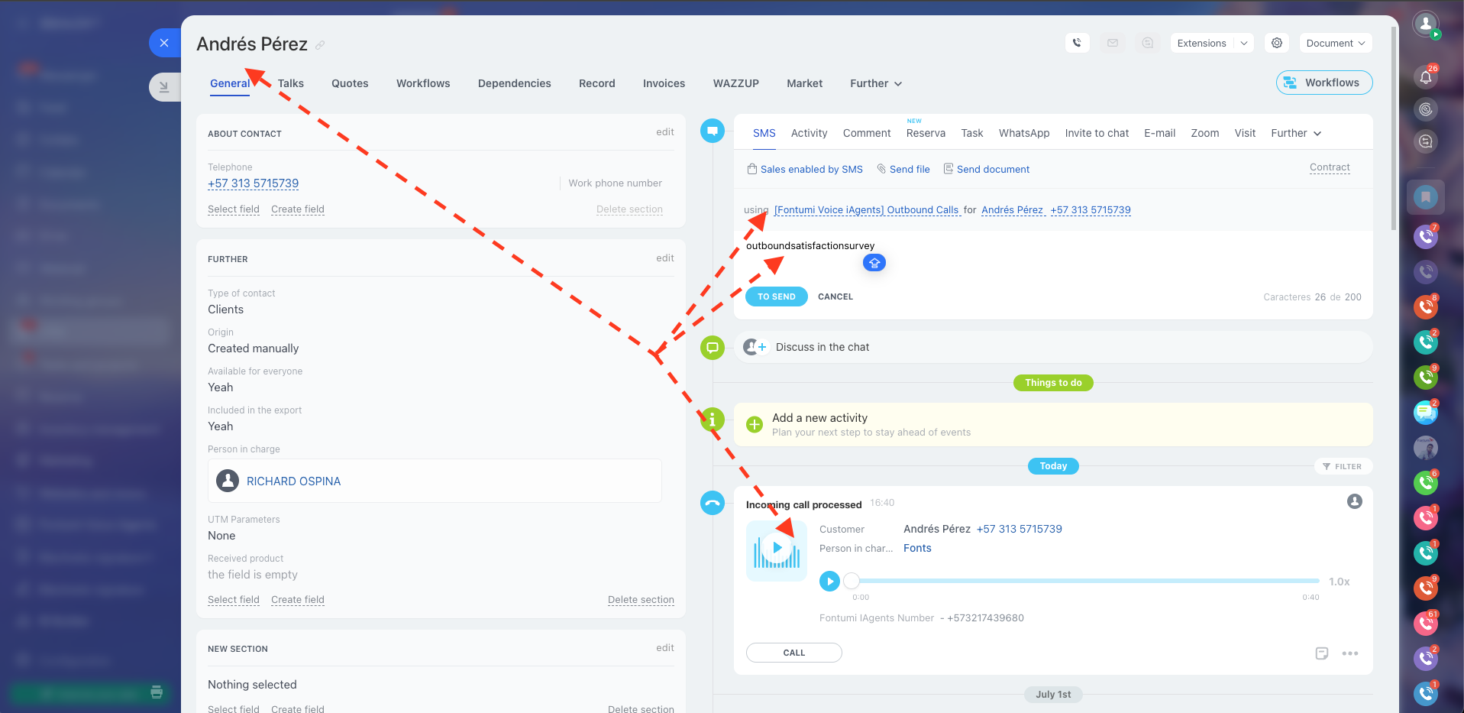Click the phone call icon in header
This screenshot has width=1464, height=713.
(x=1077, y=44)
